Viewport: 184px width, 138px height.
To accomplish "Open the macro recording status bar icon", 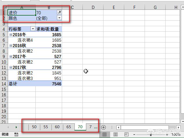I will [16, 134].
